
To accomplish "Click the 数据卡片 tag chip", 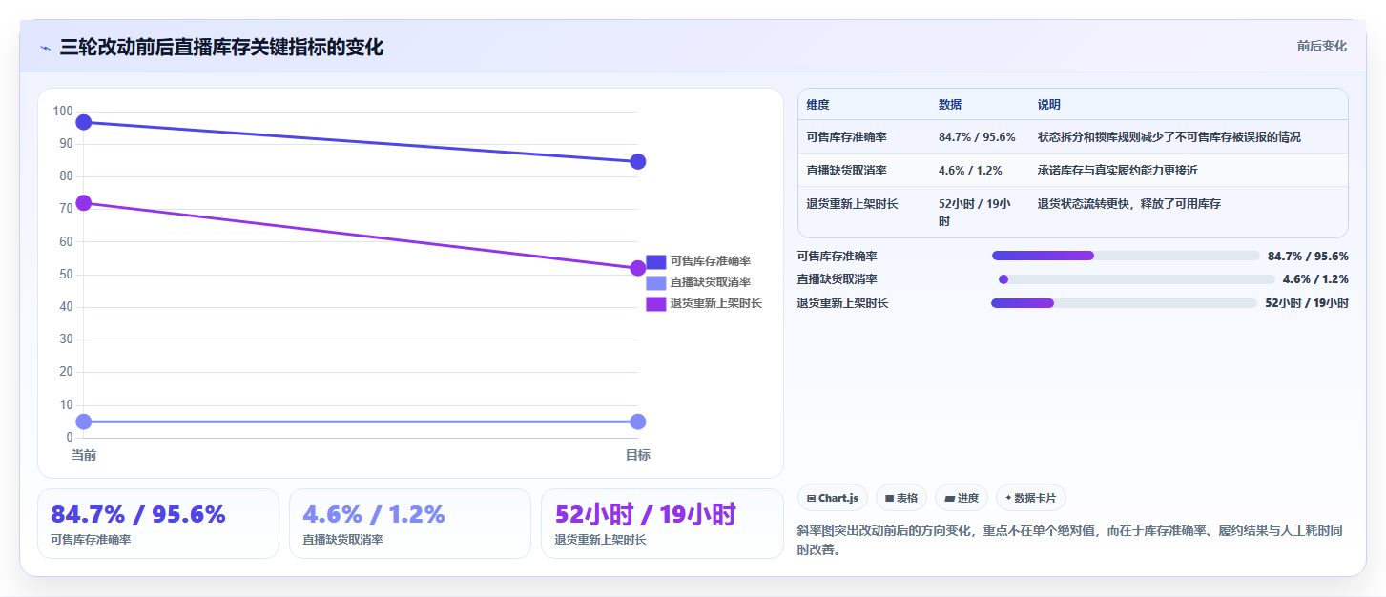I will coord(1031,498).
